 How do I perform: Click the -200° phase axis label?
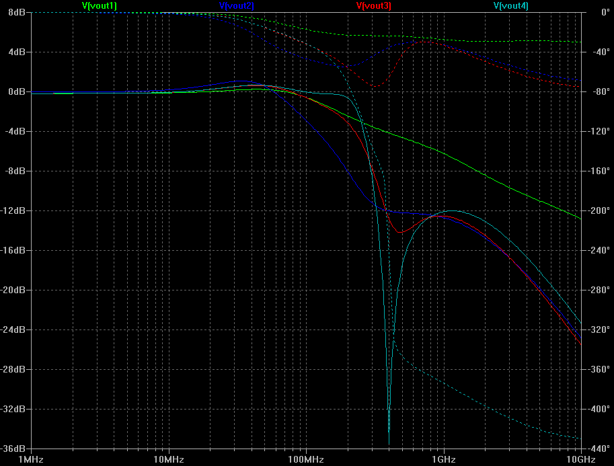[599, 210]
